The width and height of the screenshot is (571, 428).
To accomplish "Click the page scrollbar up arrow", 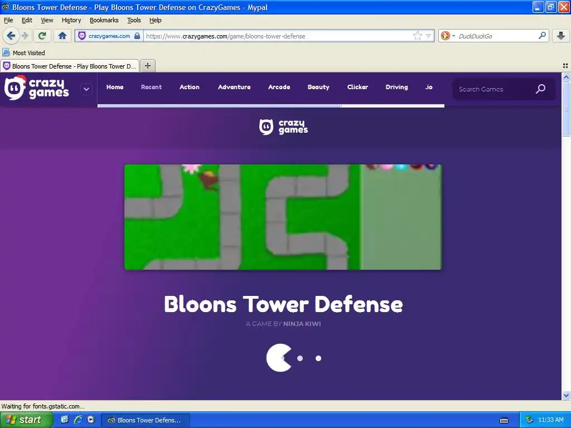I will tap(566, 77).
